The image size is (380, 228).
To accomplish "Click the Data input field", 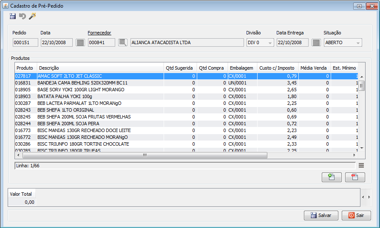I will 57,42.
